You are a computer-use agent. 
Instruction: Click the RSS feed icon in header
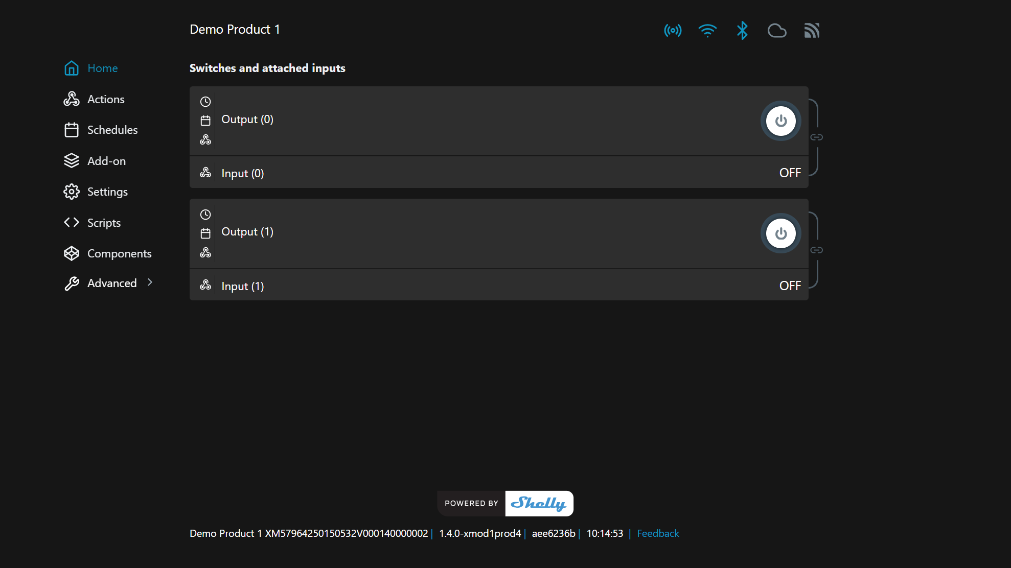(x=812, y=31)
